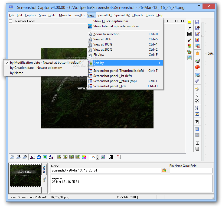The height and width of the screenshot is (207, 222).
Task: Click the gears settings icon
Action: tap(197, 81)
